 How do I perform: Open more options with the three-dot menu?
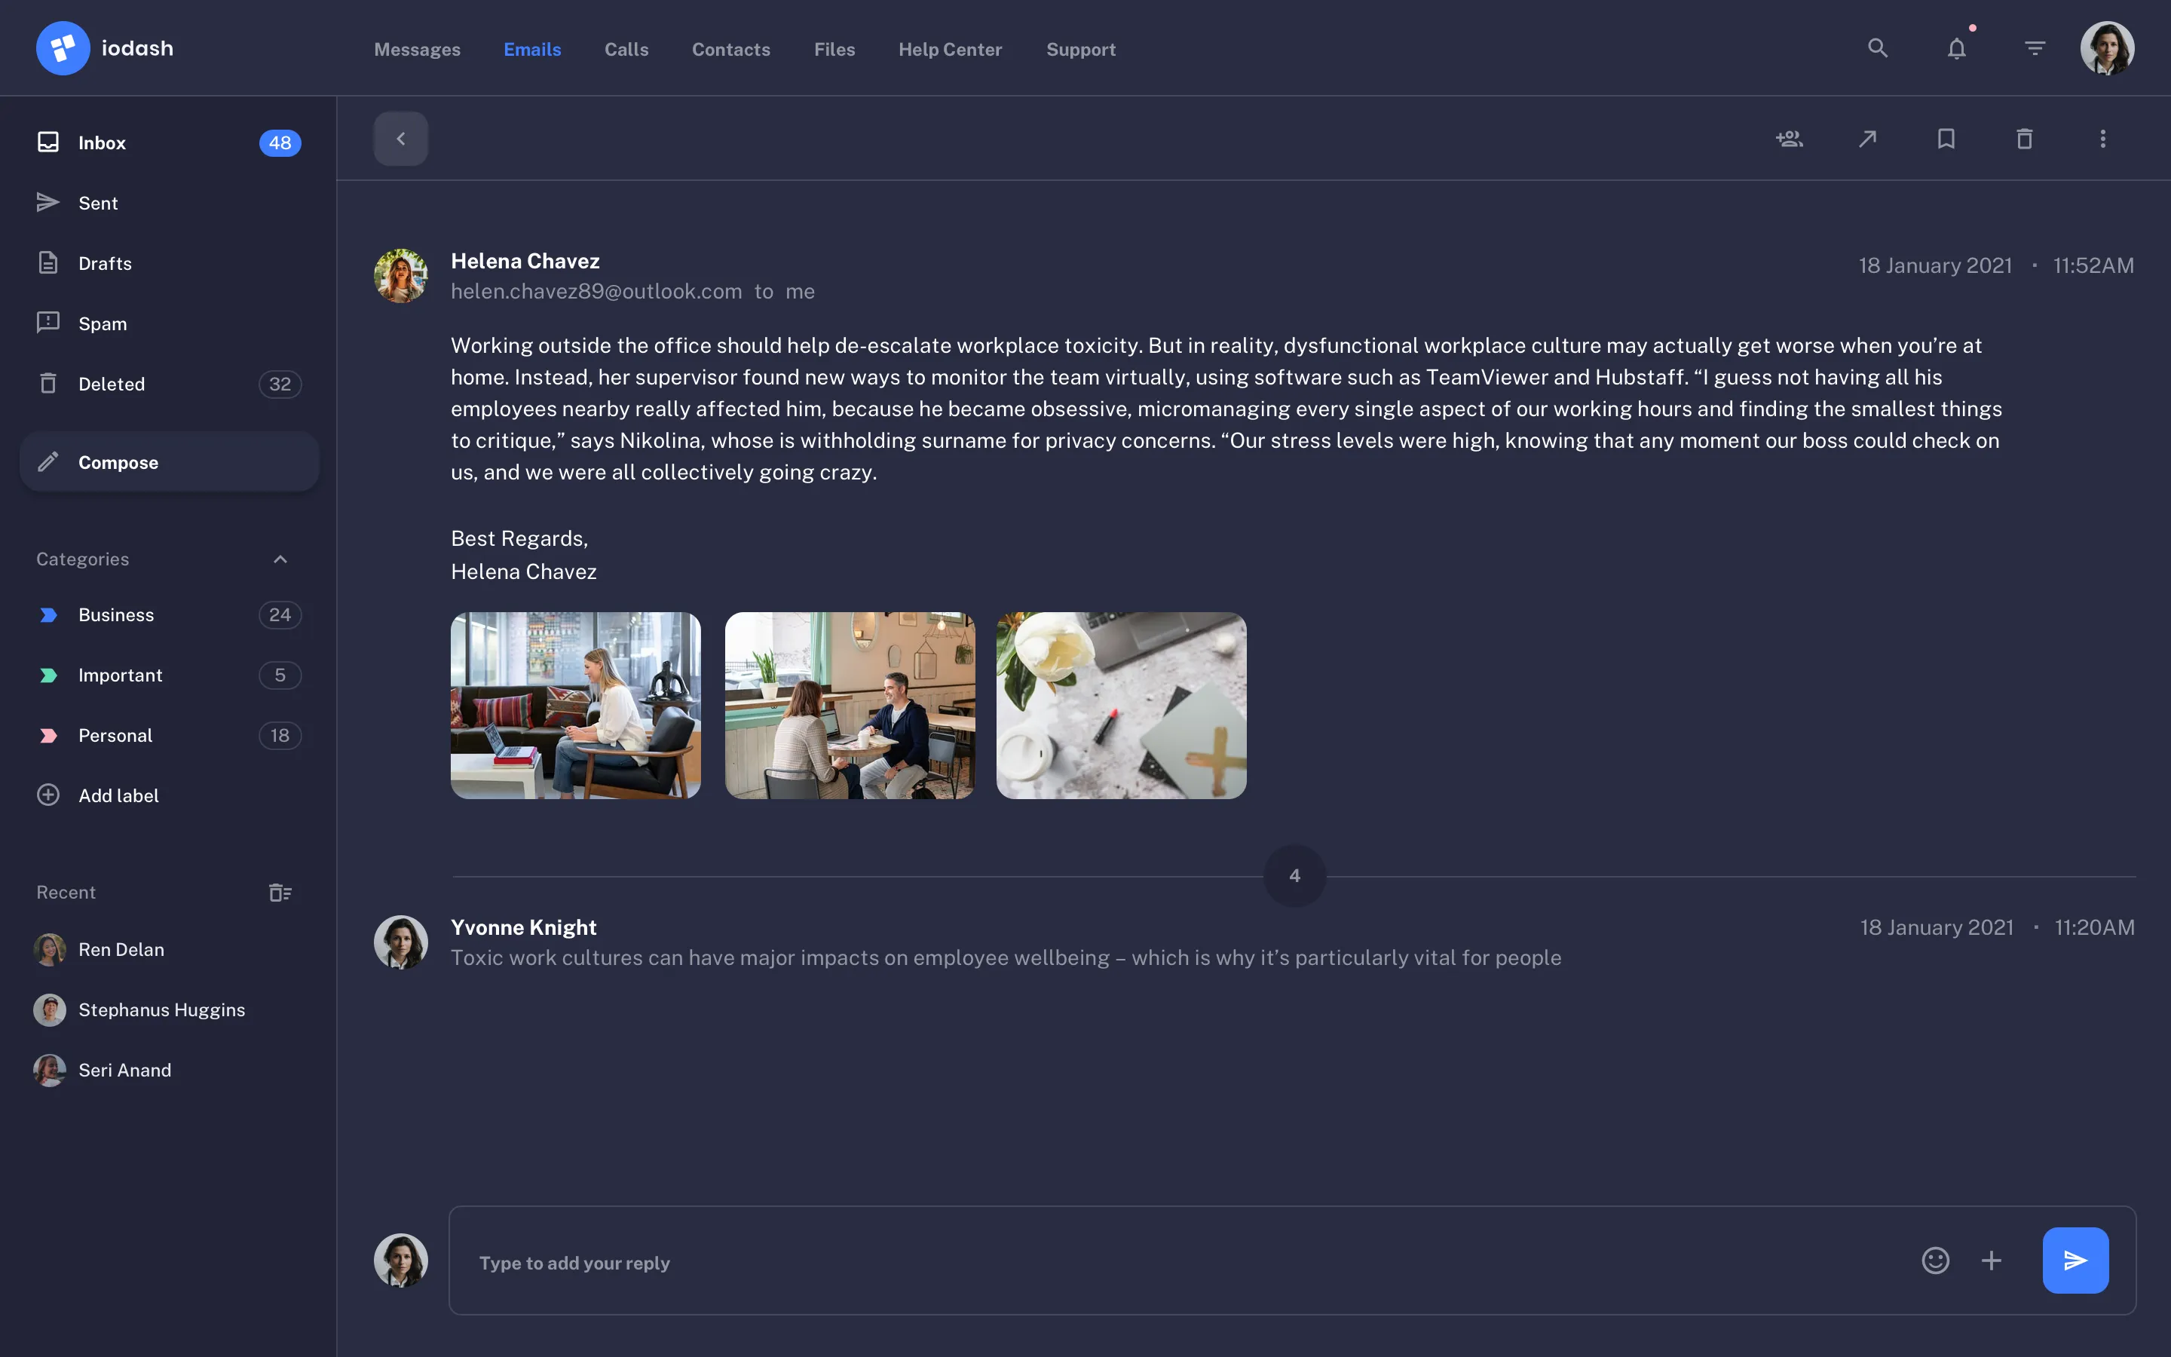[x=2103, y=138]
